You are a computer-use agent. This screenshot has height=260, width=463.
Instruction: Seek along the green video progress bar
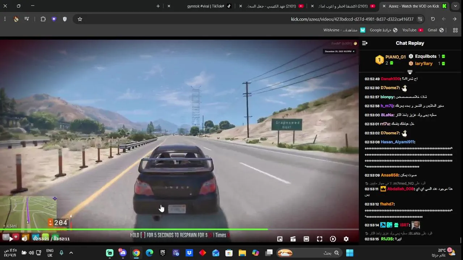tap(179, 229)
